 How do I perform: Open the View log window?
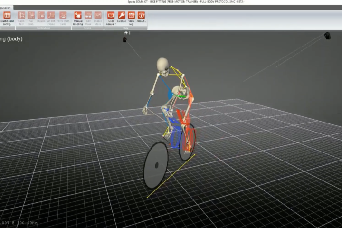(x=131, y=18)
